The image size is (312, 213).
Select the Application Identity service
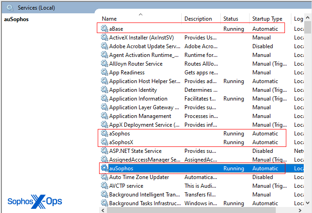[x=133, y=90]
